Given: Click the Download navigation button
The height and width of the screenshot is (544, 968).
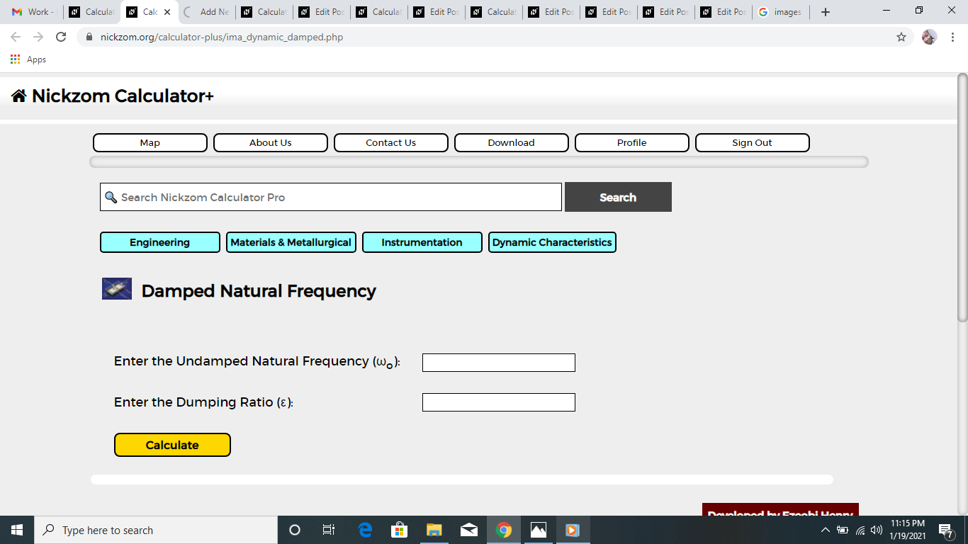Looking at the screenshot, I should tap(512, 142).
